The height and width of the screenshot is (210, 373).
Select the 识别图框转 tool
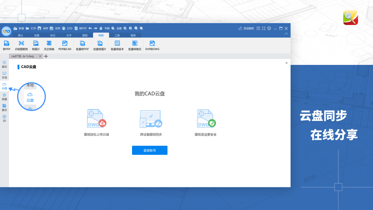pyautogui.click(x=21, y=46)
